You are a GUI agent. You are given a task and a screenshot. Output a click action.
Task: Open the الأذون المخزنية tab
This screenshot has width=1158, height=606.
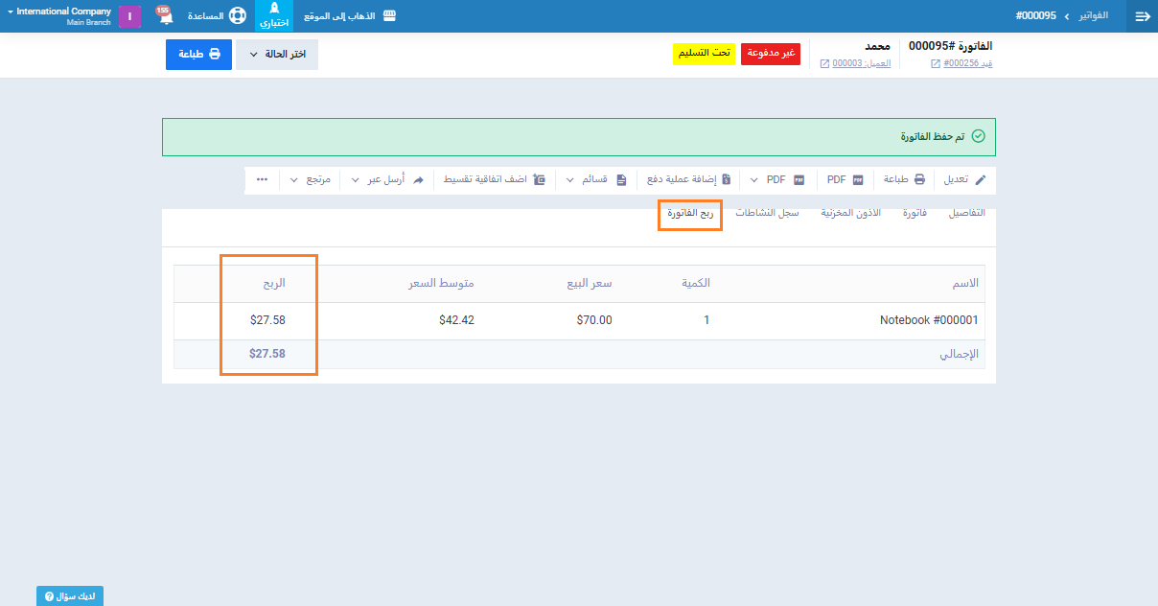[x=850, y=213]
